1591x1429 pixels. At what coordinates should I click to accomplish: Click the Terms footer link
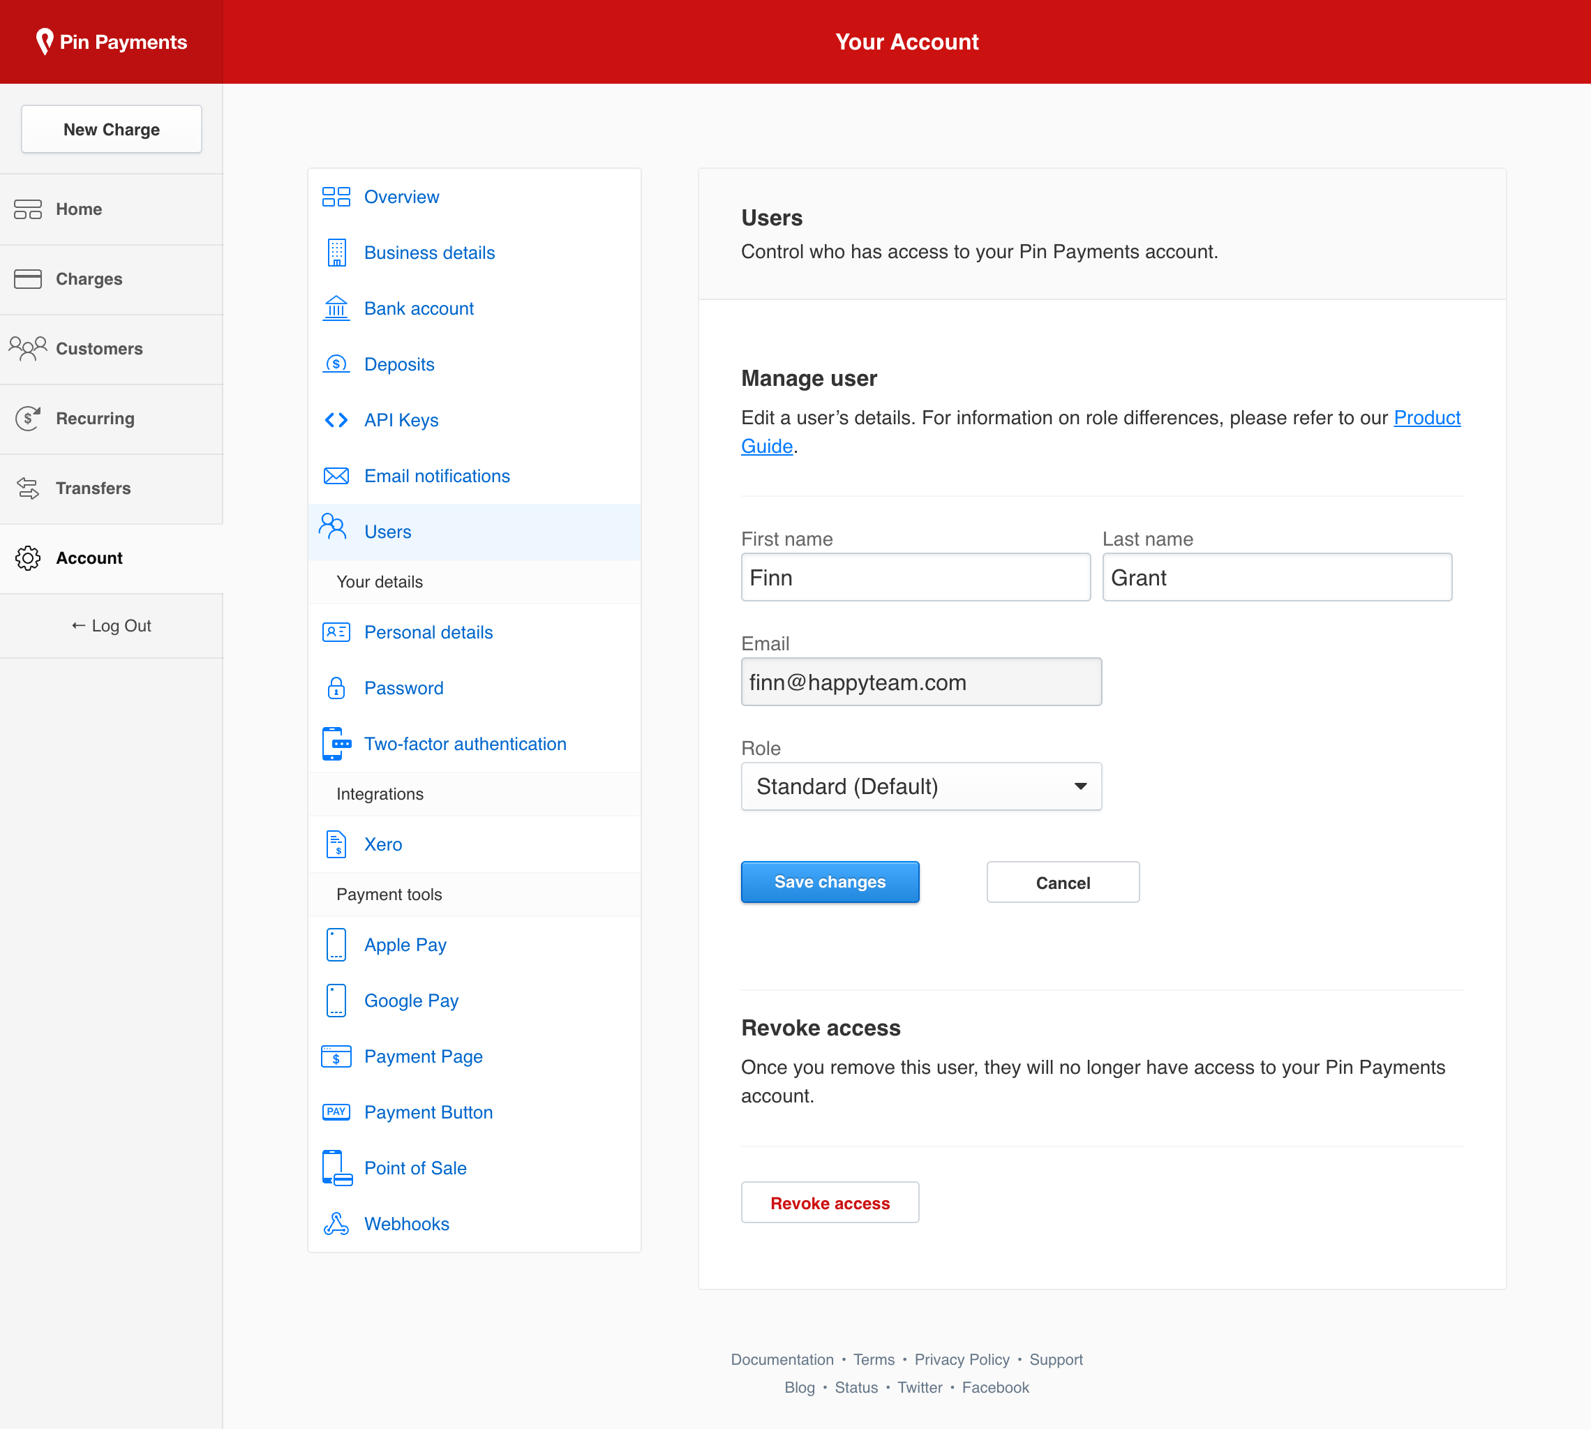tap(874, 1359)
